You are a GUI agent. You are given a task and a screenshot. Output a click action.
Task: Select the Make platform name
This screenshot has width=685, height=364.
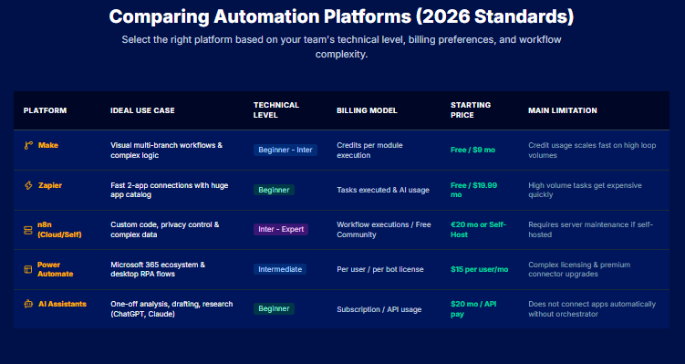[48, 145]
